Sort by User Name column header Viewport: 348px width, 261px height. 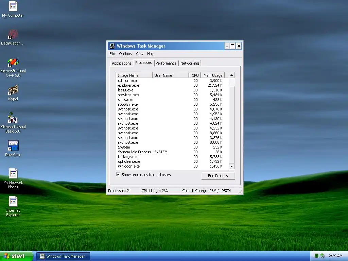171,75
